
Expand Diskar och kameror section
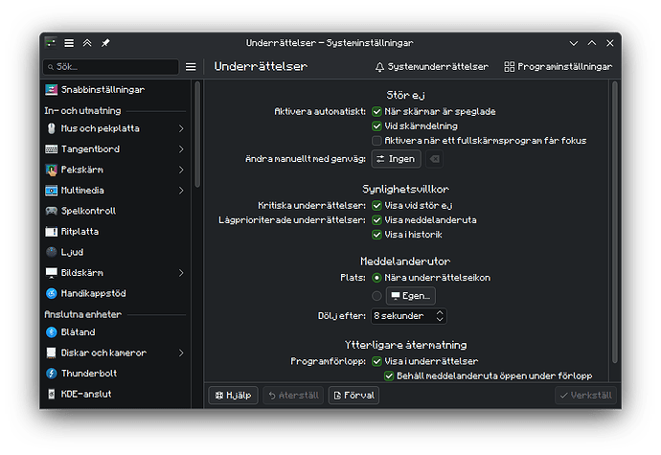click(181, 353)
